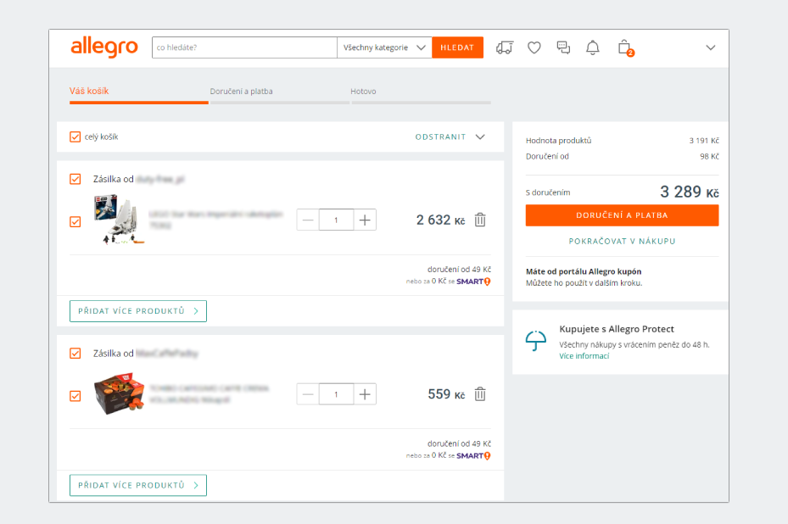Open favorites heart icon

[534, 47]
